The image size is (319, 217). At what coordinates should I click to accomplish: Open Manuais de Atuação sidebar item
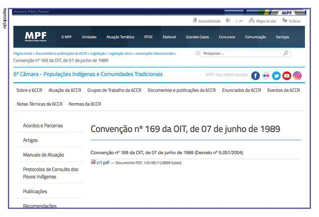43,155
